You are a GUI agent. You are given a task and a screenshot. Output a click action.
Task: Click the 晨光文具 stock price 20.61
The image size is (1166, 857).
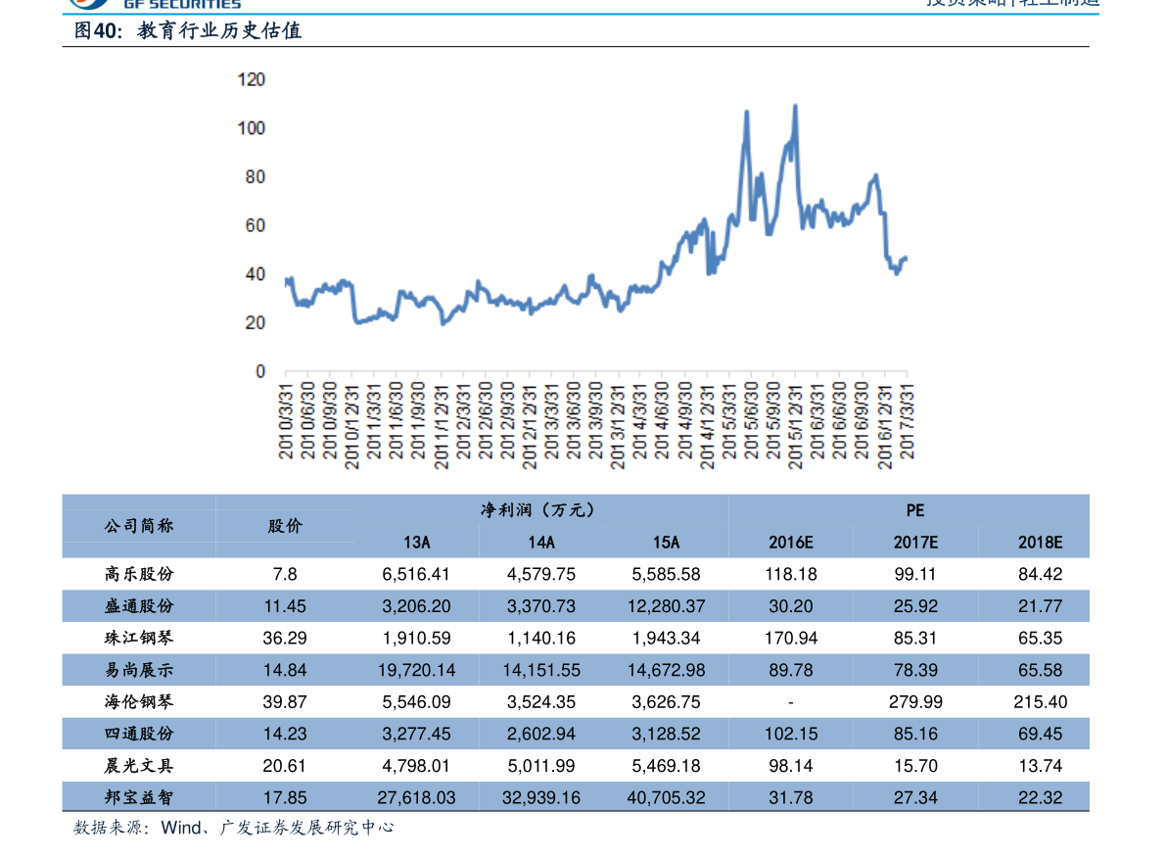(285, 766)
